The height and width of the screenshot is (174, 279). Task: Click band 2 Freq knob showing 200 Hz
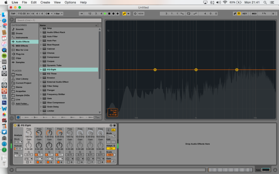(x=39, y=133)
